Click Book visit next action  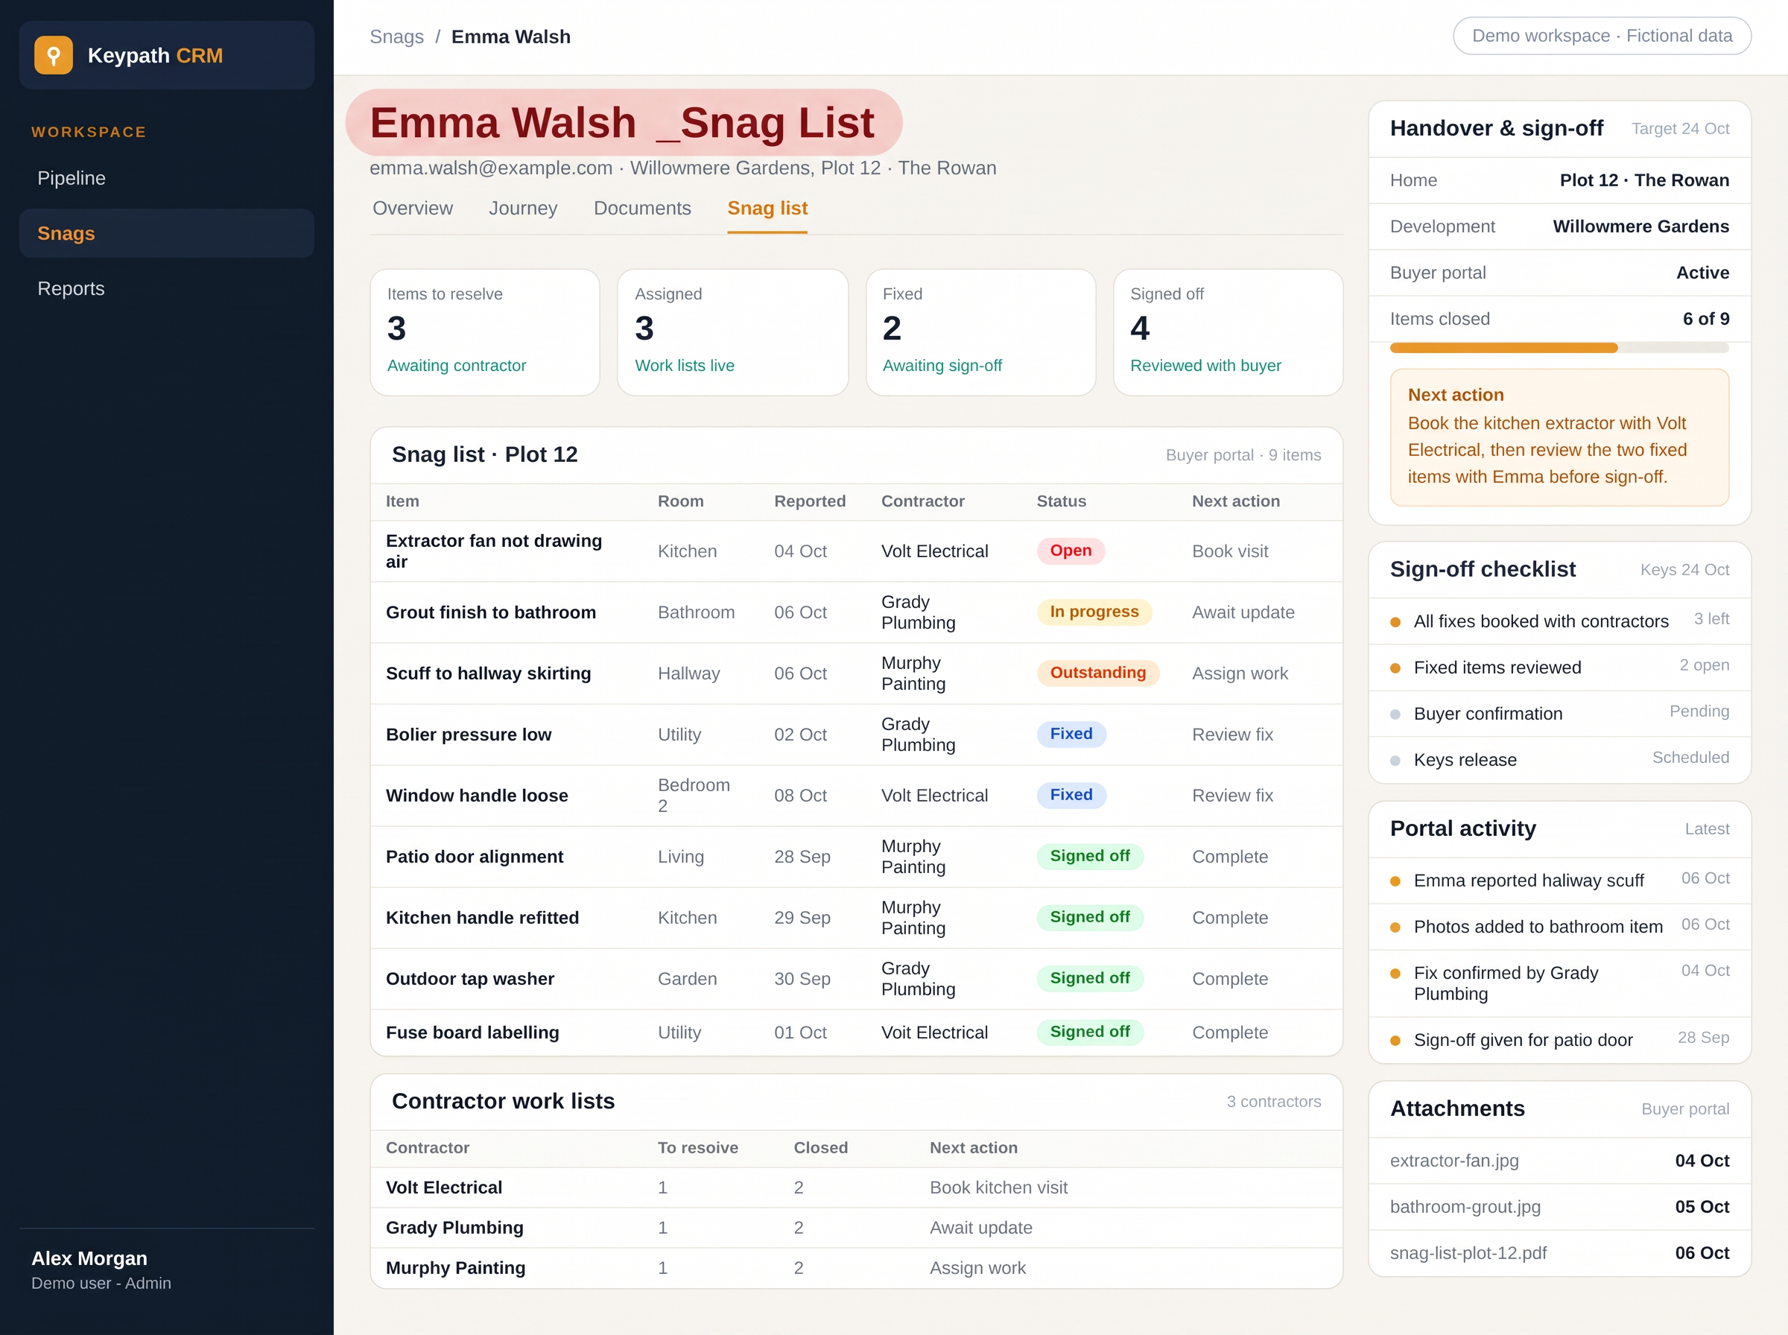pyautogui.click(x=1230, y=551)
